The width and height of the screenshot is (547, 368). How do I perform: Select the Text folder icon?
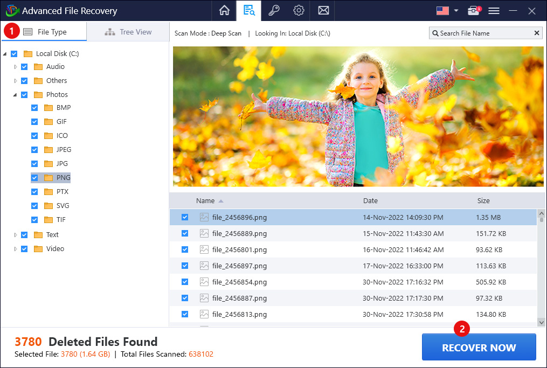click(x=38, y=235)
